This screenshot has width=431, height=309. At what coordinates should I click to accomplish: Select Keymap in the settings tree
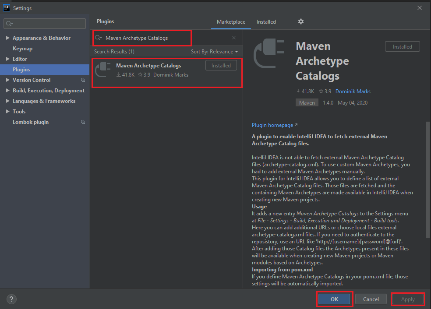point(22,48)
